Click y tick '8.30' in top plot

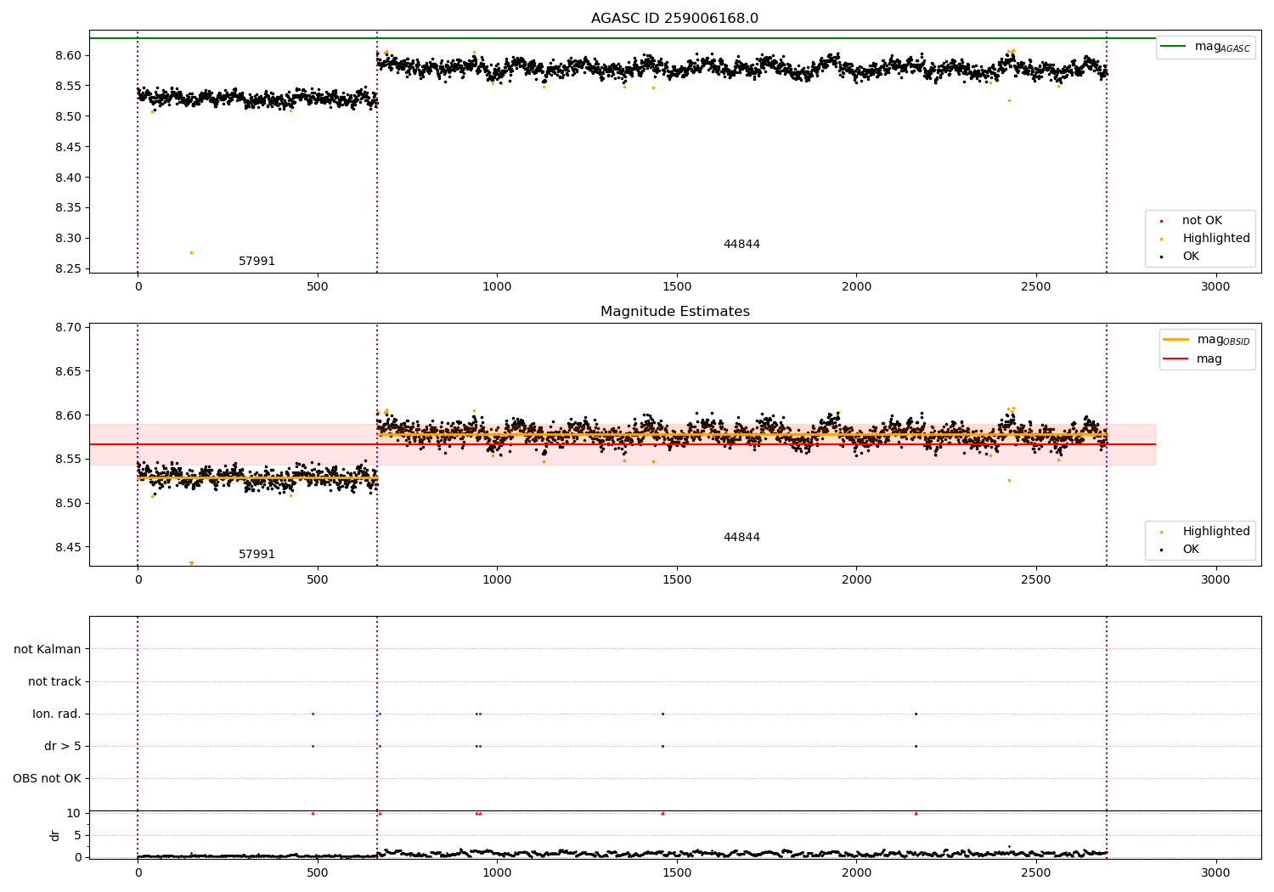[x=67, y=239]
